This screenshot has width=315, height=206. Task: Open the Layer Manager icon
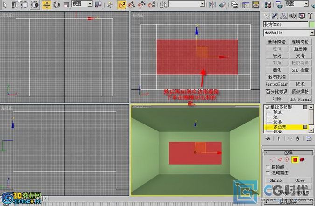(x=234, y=5)
